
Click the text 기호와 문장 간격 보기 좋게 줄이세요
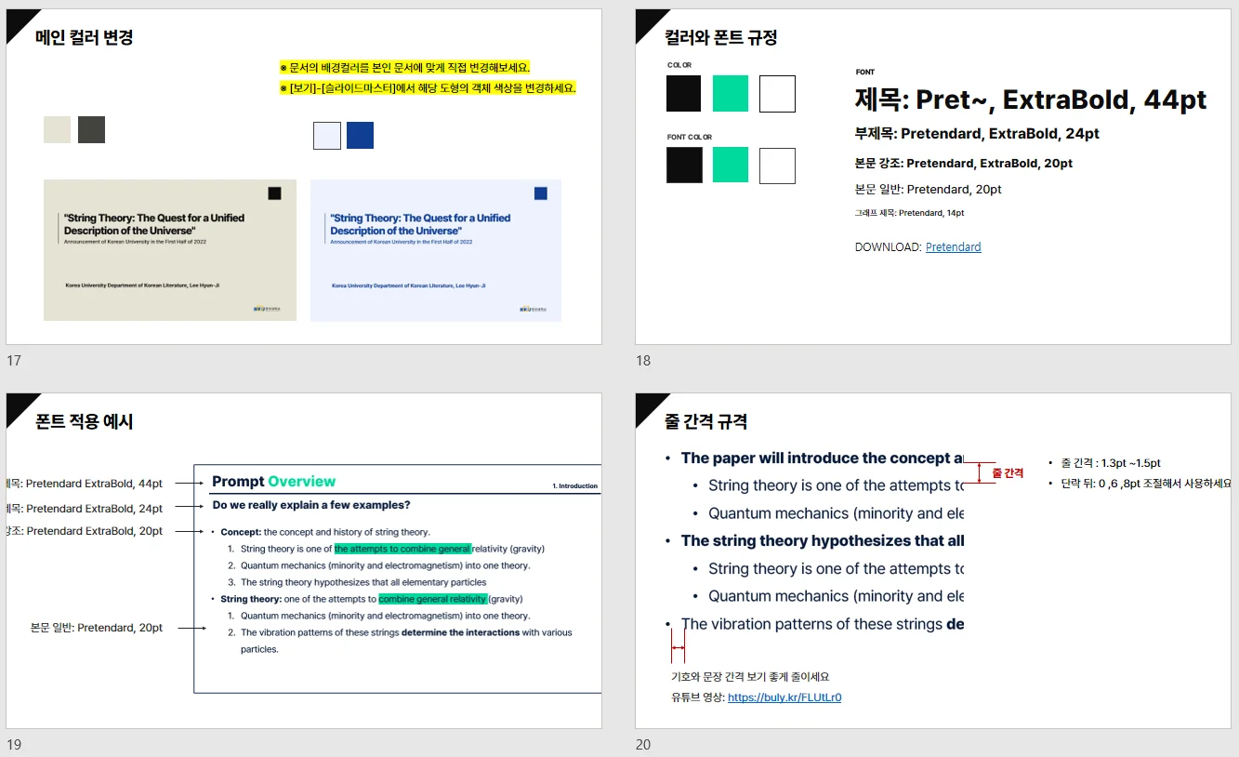(750, 677)
